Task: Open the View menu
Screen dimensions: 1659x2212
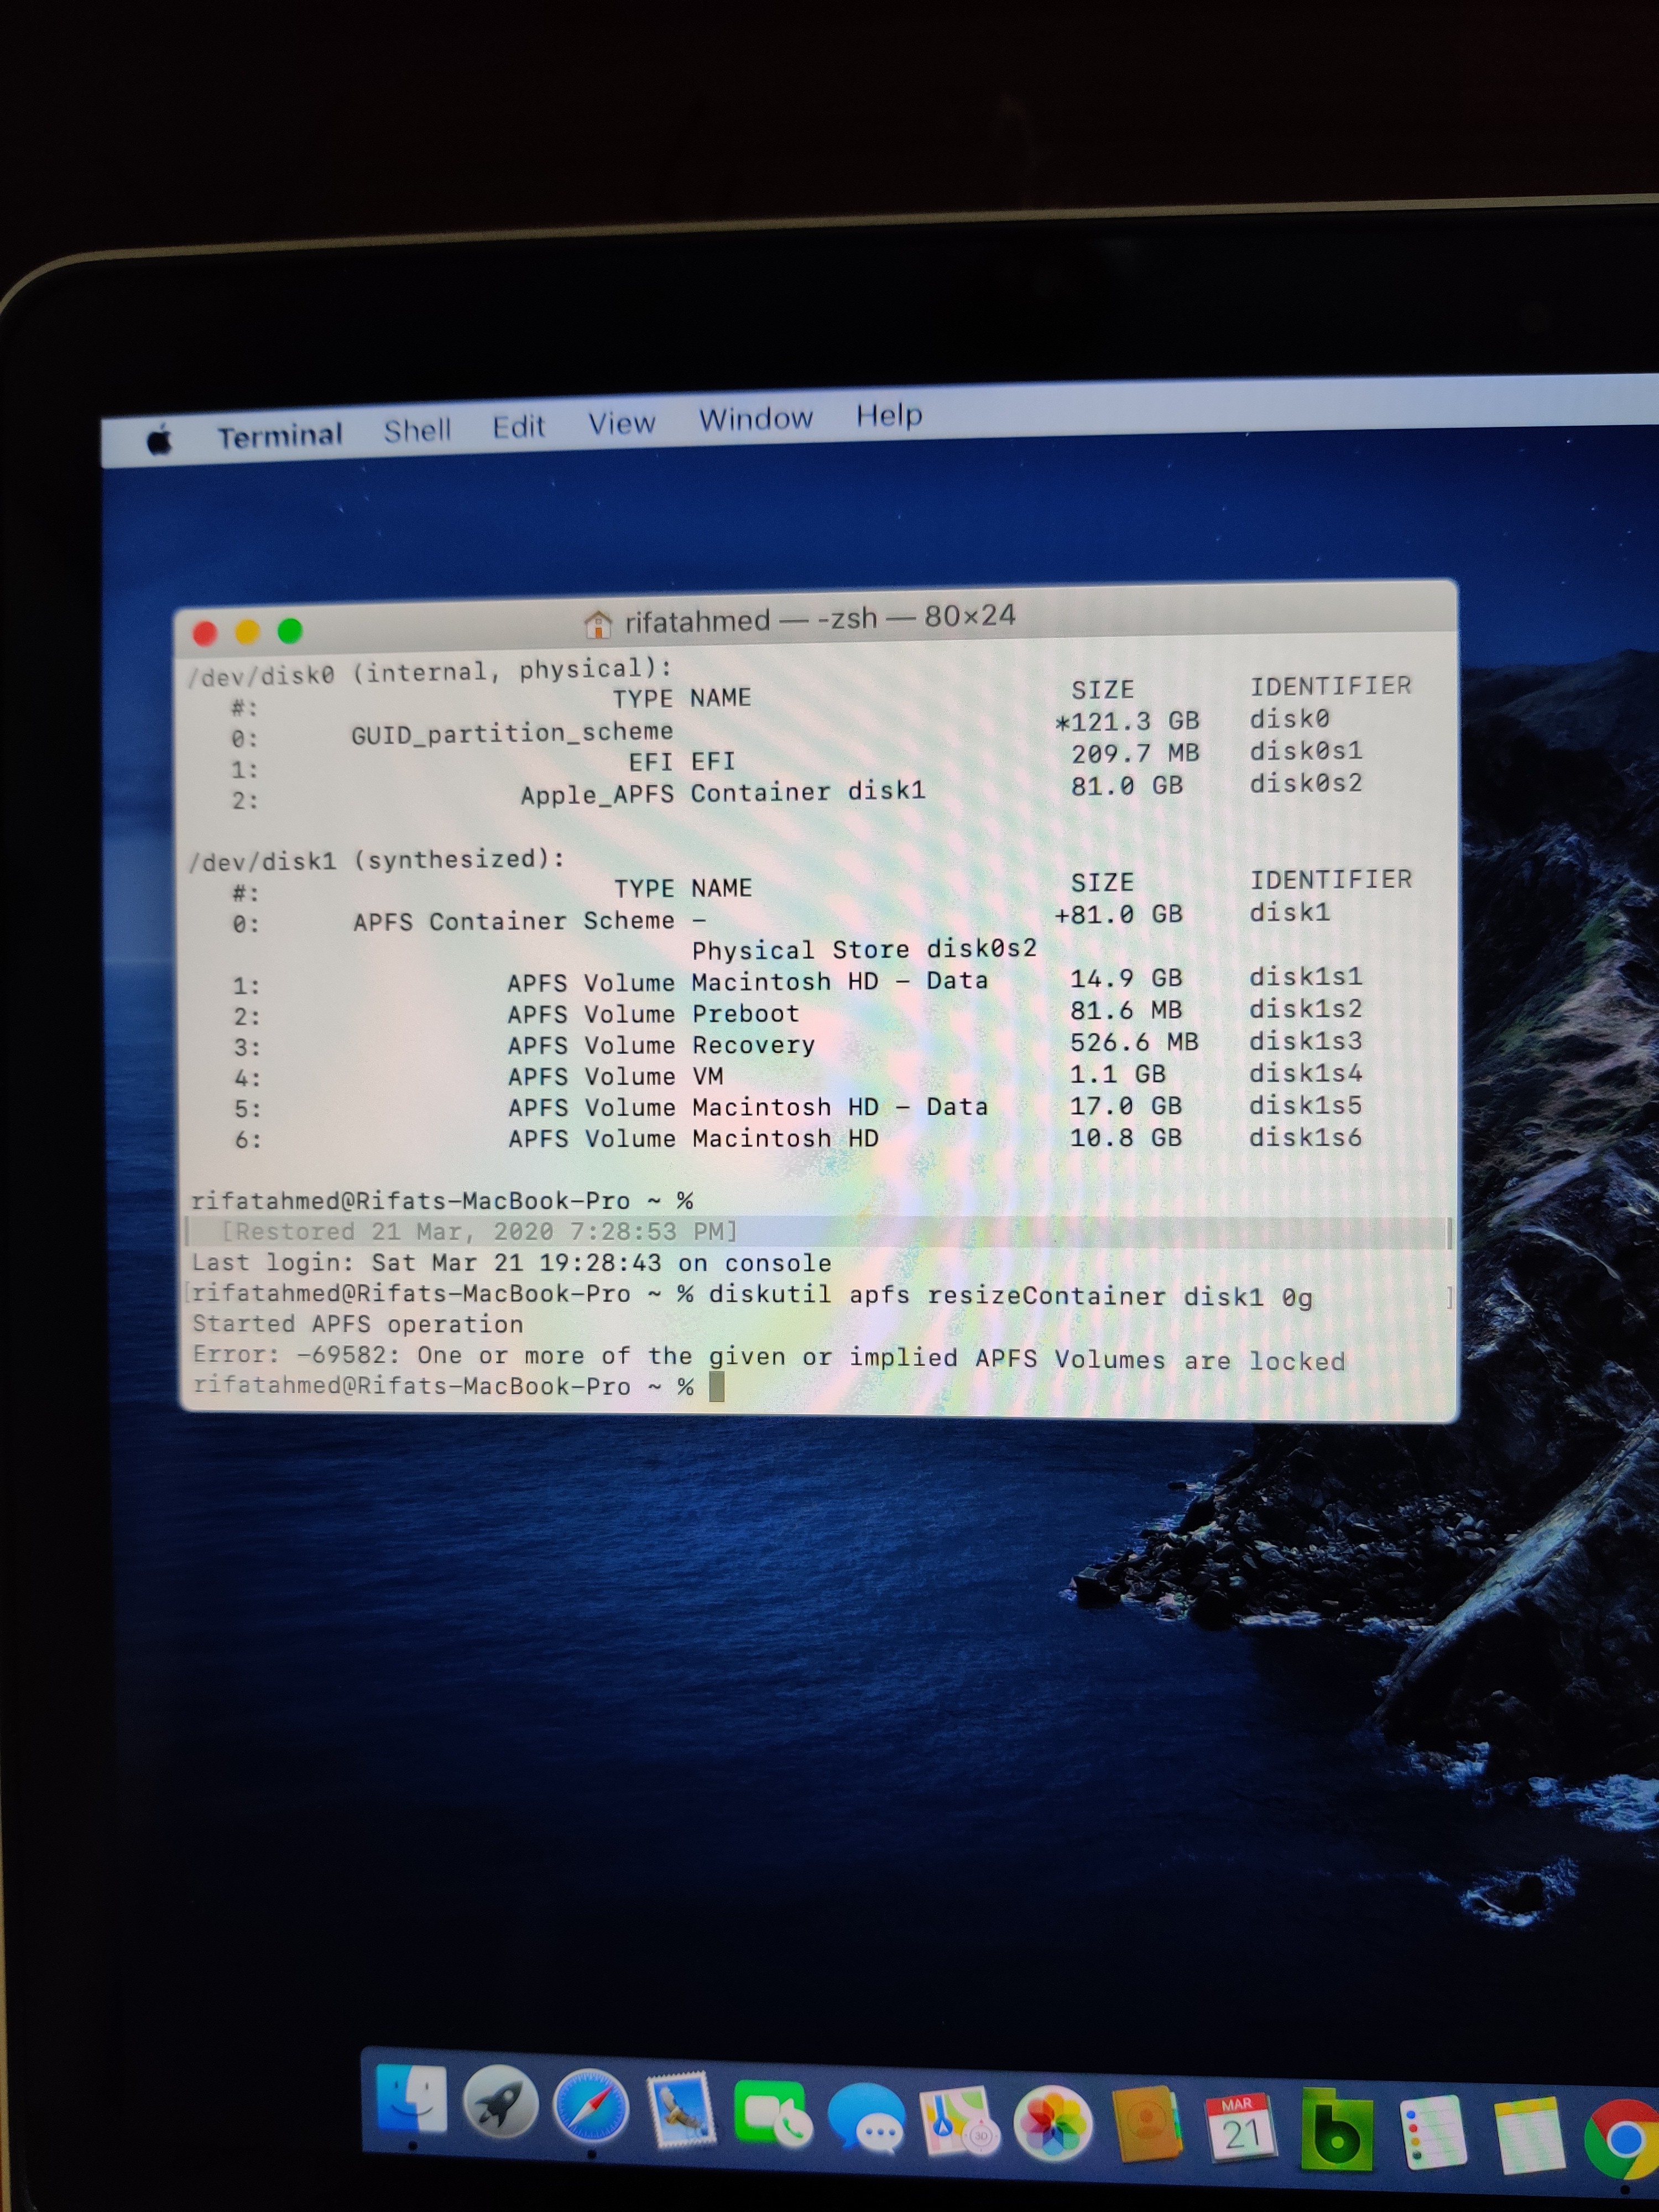Action: click(621, 423)
